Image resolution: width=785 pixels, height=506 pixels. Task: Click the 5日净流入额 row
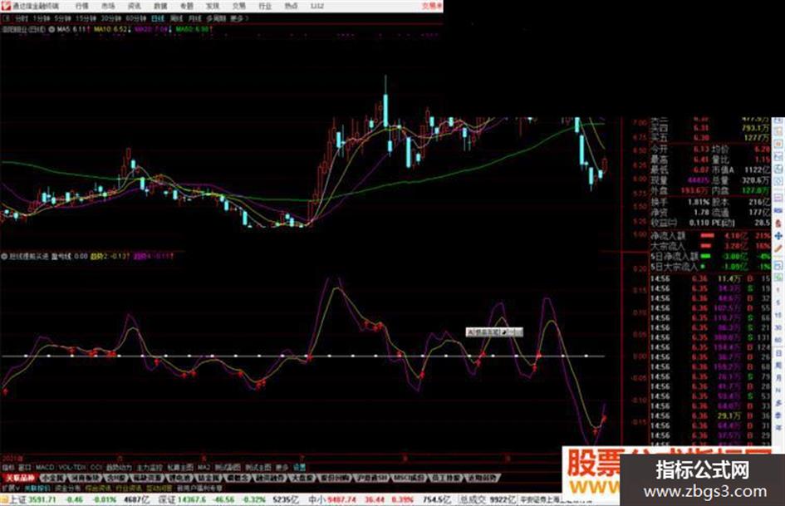[x=710, y=256]
